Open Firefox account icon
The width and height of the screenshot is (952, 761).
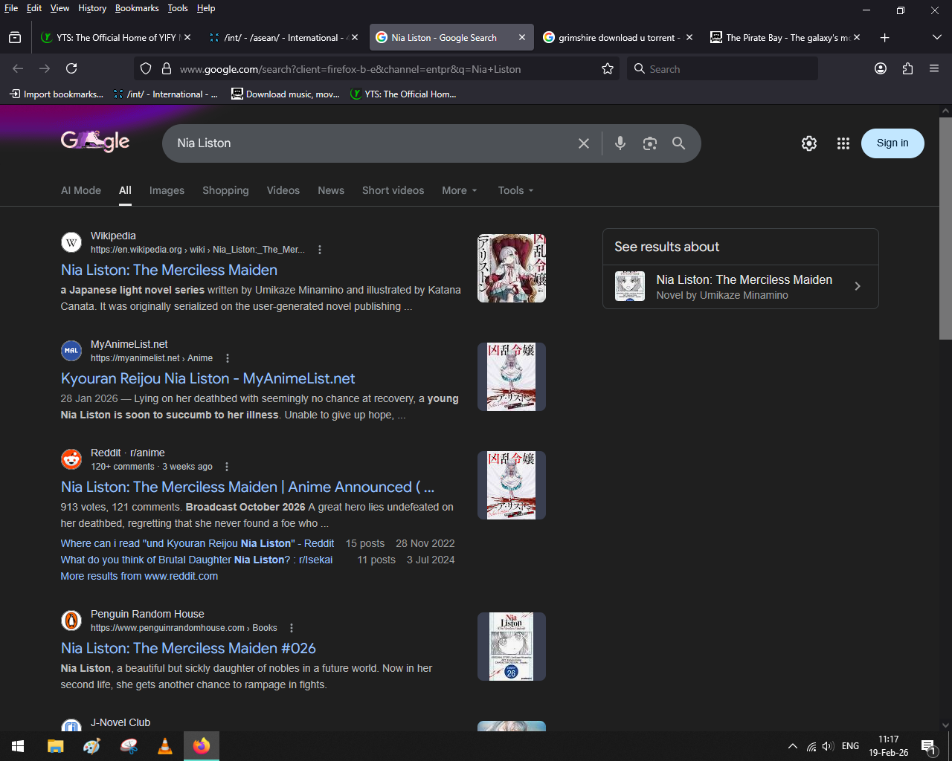(x=881, y=68)
